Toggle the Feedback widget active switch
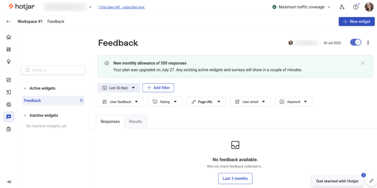 coord(356,42)
